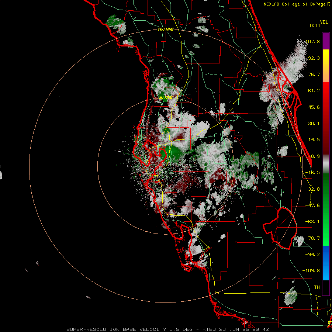The width and height of the screenshot is (332, 332).
Task: Click the 14.5 value on velocity scale
Action: point(314,140)
